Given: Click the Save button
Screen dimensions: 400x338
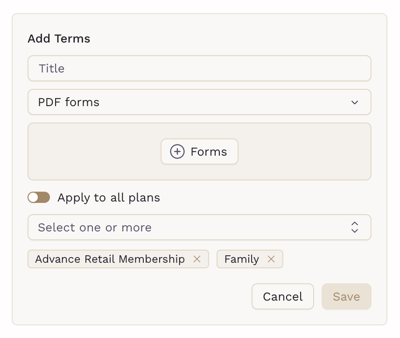Looking at the screenshot, I should [x=346, y=296].
